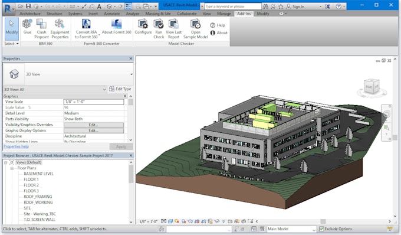Click About in Model Checker panel
This screenshot has height=235, width=401.
tap(219, 32)
